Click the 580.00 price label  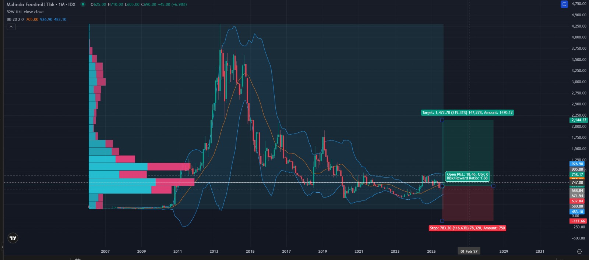(577, 206)
